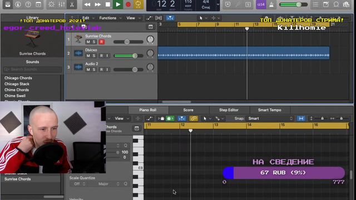Viewport: 356px width, 200px height.
Task: Select Chime Chords patch in Library
Action: [17, 90]
